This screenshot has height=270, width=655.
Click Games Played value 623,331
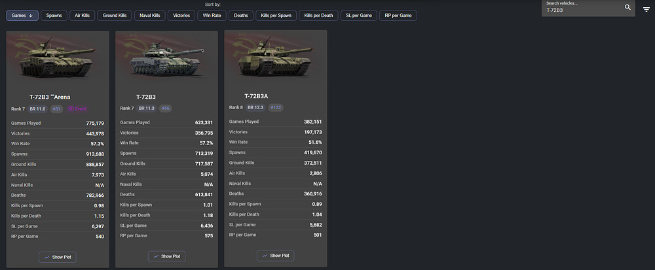coord(204,122)
